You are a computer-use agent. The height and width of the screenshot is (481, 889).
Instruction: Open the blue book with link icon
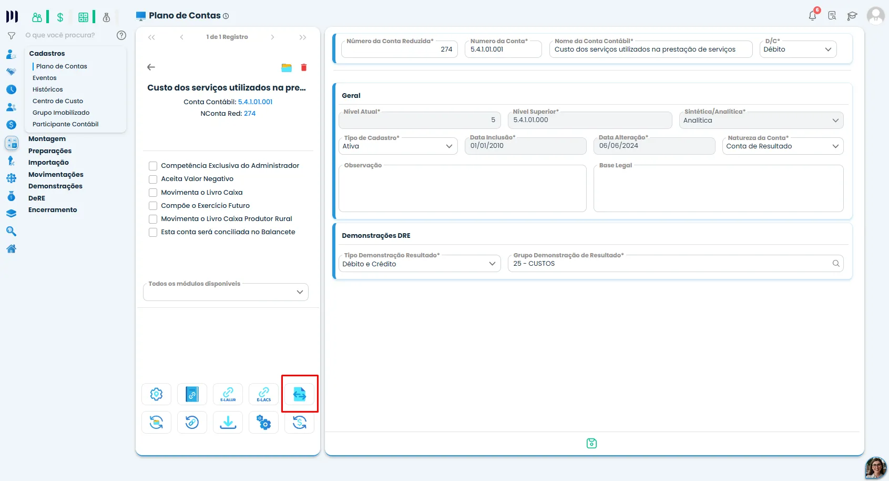pyautogui.click(x=192, y=394)
